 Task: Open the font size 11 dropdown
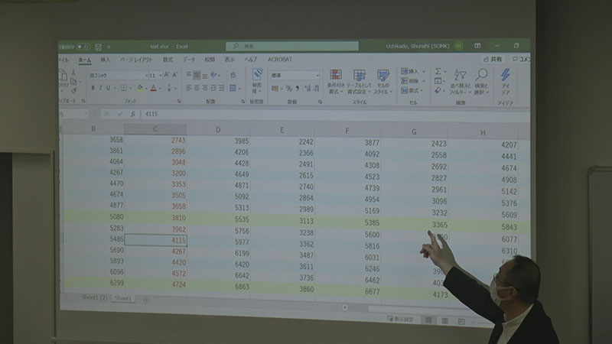tap(160, 76)
